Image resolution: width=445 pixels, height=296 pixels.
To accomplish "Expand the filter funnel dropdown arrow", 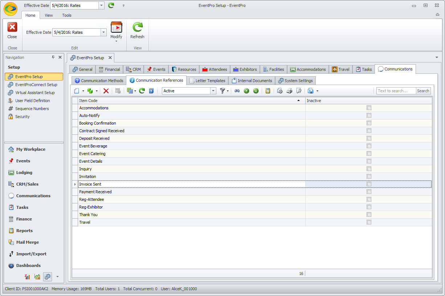I will pyautogui.click(x=228, y=91).
